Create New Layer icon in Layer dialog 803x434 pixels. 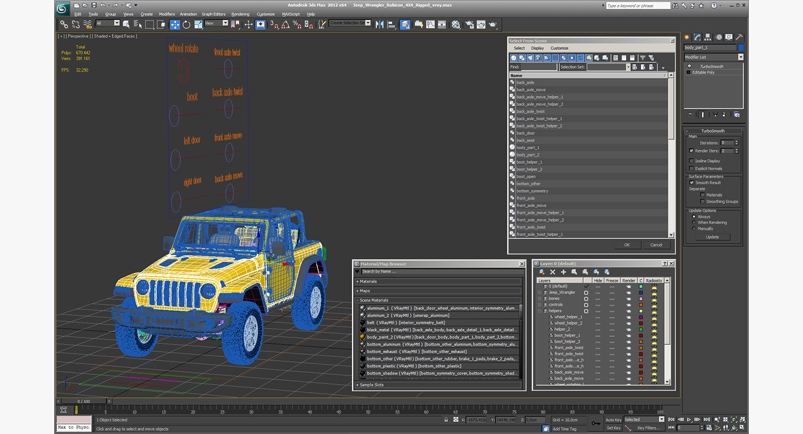click(x=541, y=272)
